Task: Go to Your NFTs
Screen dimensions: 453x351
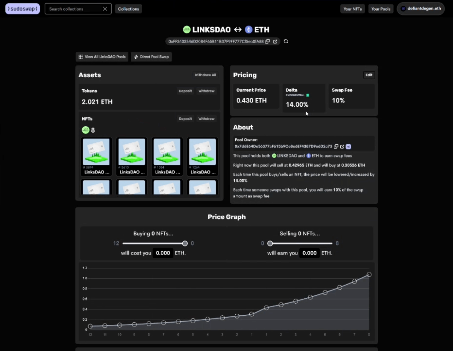Action: tap(352, 9)
